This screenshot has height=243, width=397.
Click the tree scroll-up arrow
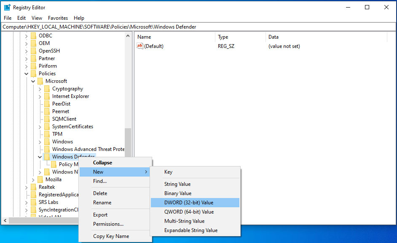tap(128, 36)
